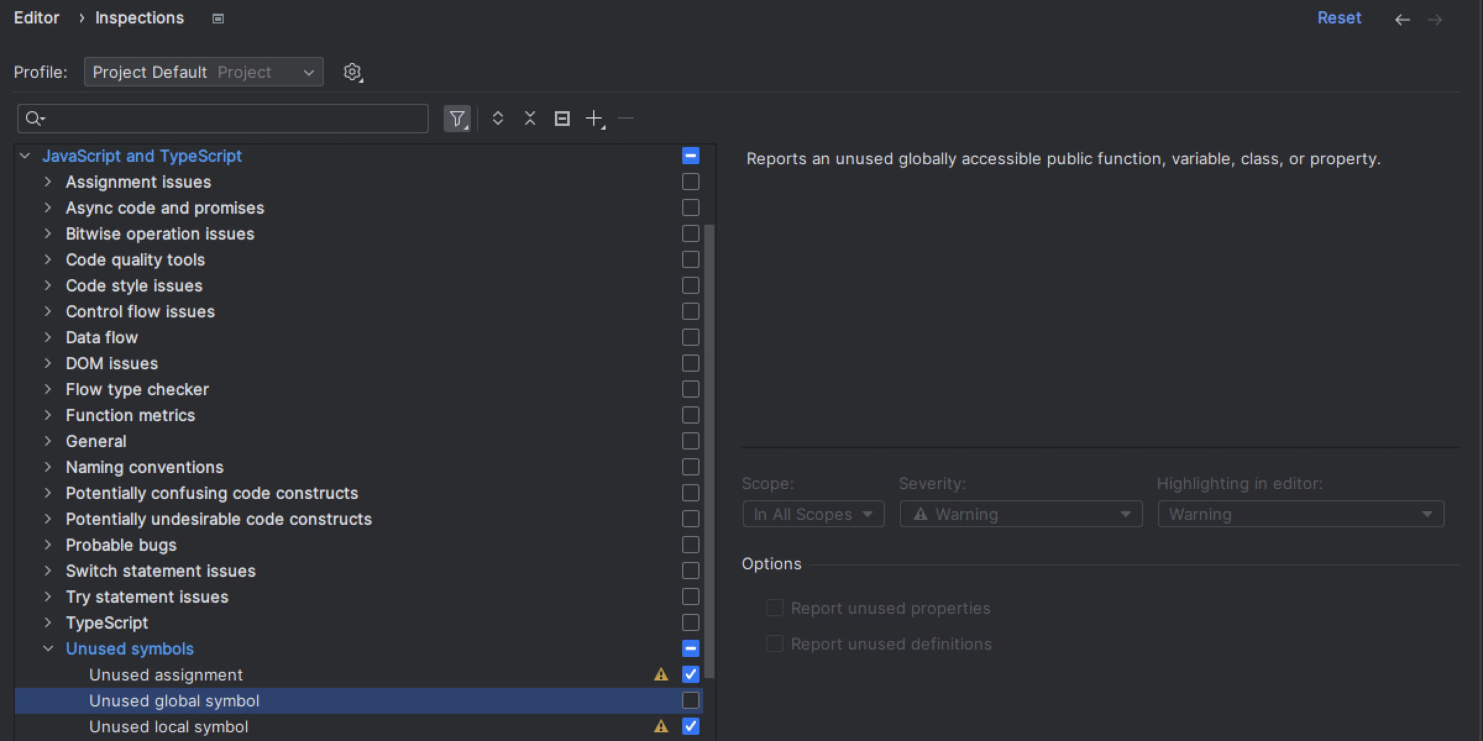Select the TypeScript inspections group
Viewport: 1483px width, 741px height.
(107, 622)
